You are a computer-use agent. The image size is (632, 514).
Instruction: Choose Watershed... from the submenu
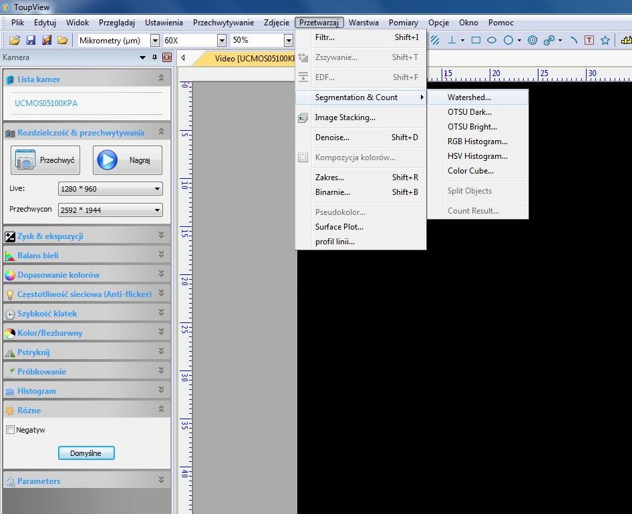pos(478,97)
